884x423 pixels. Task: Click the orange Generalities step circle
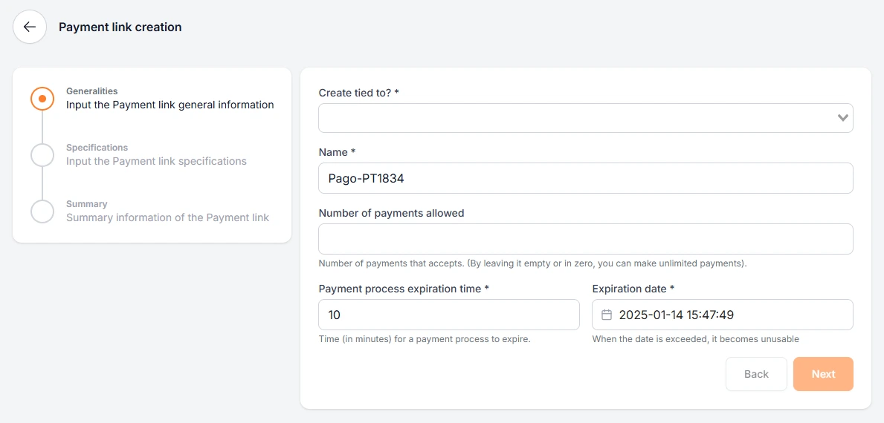coord(42,99)
